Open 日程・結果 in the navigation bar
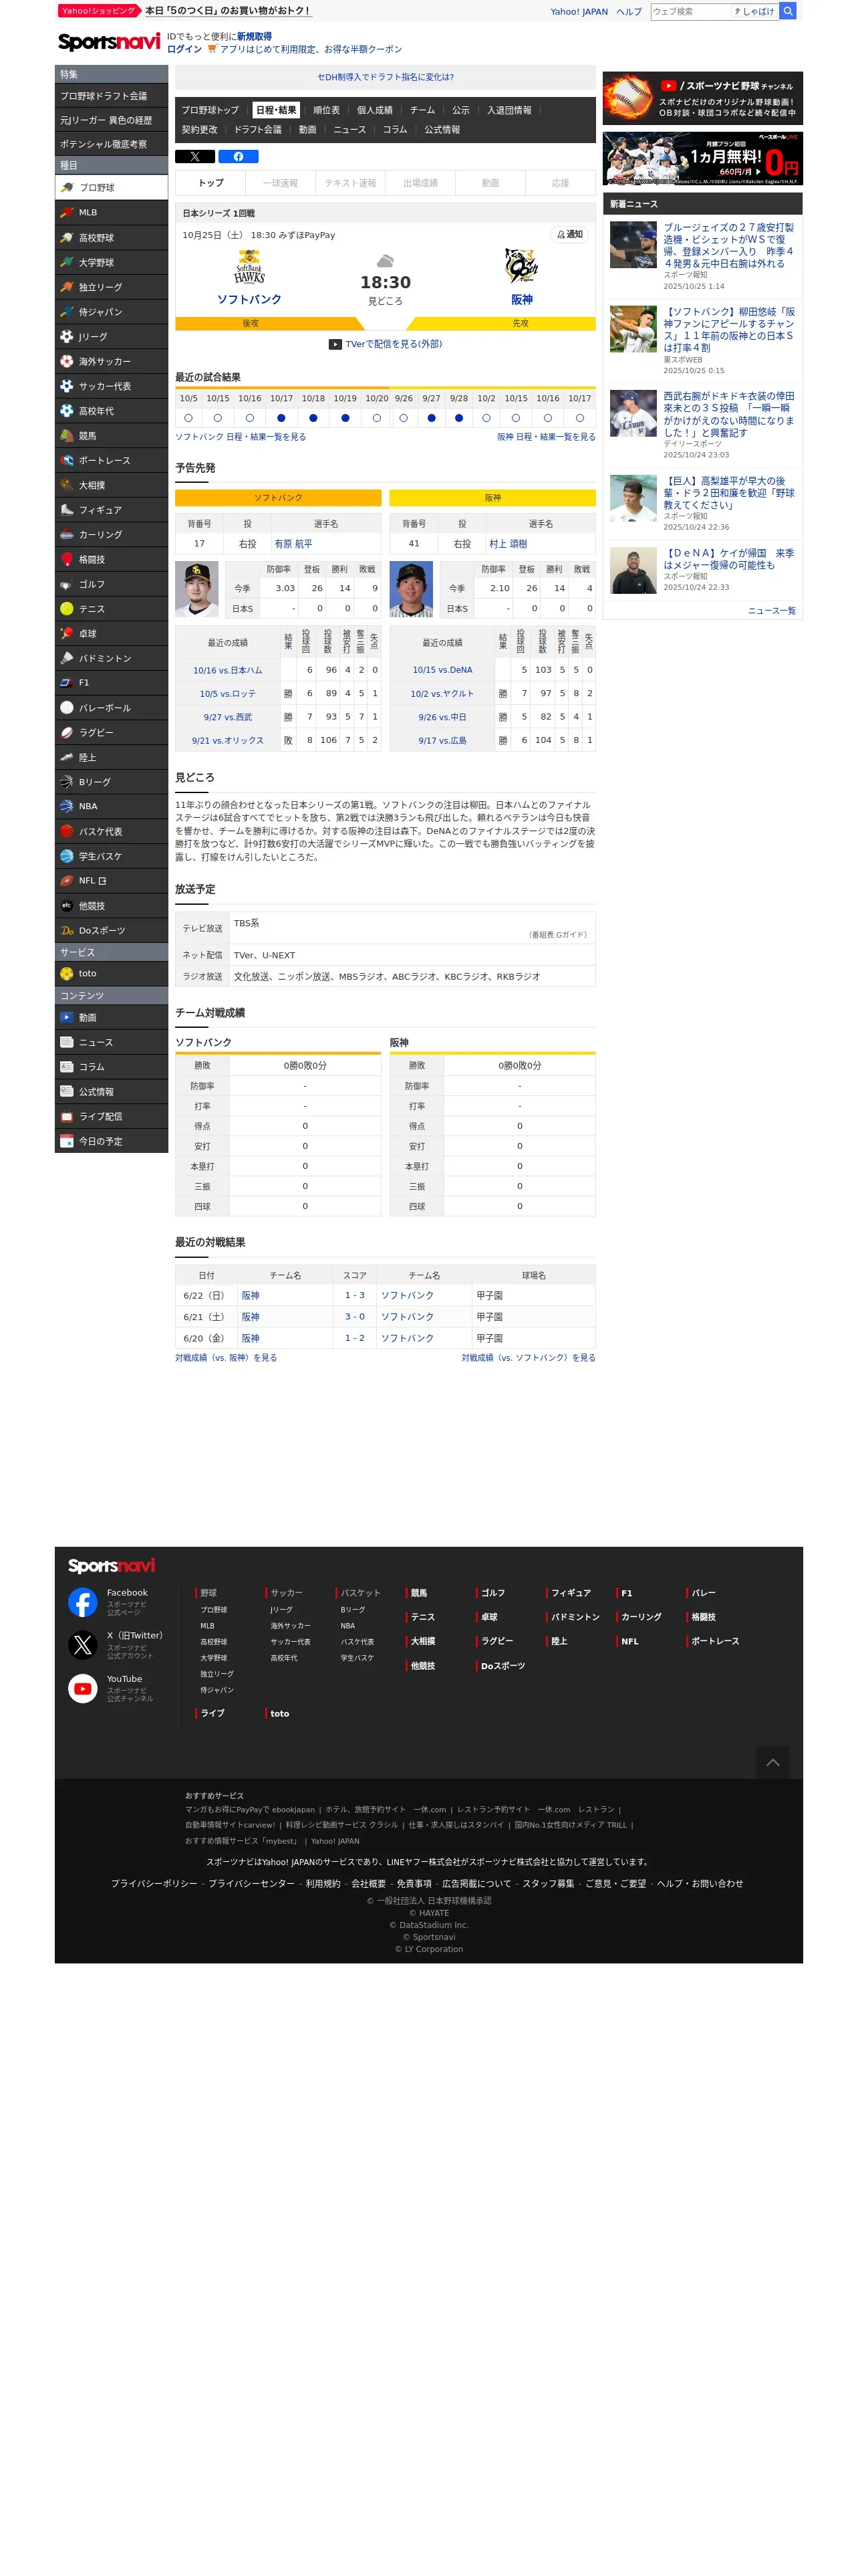The image size is (858, 2576). click(x=276, y=110)
